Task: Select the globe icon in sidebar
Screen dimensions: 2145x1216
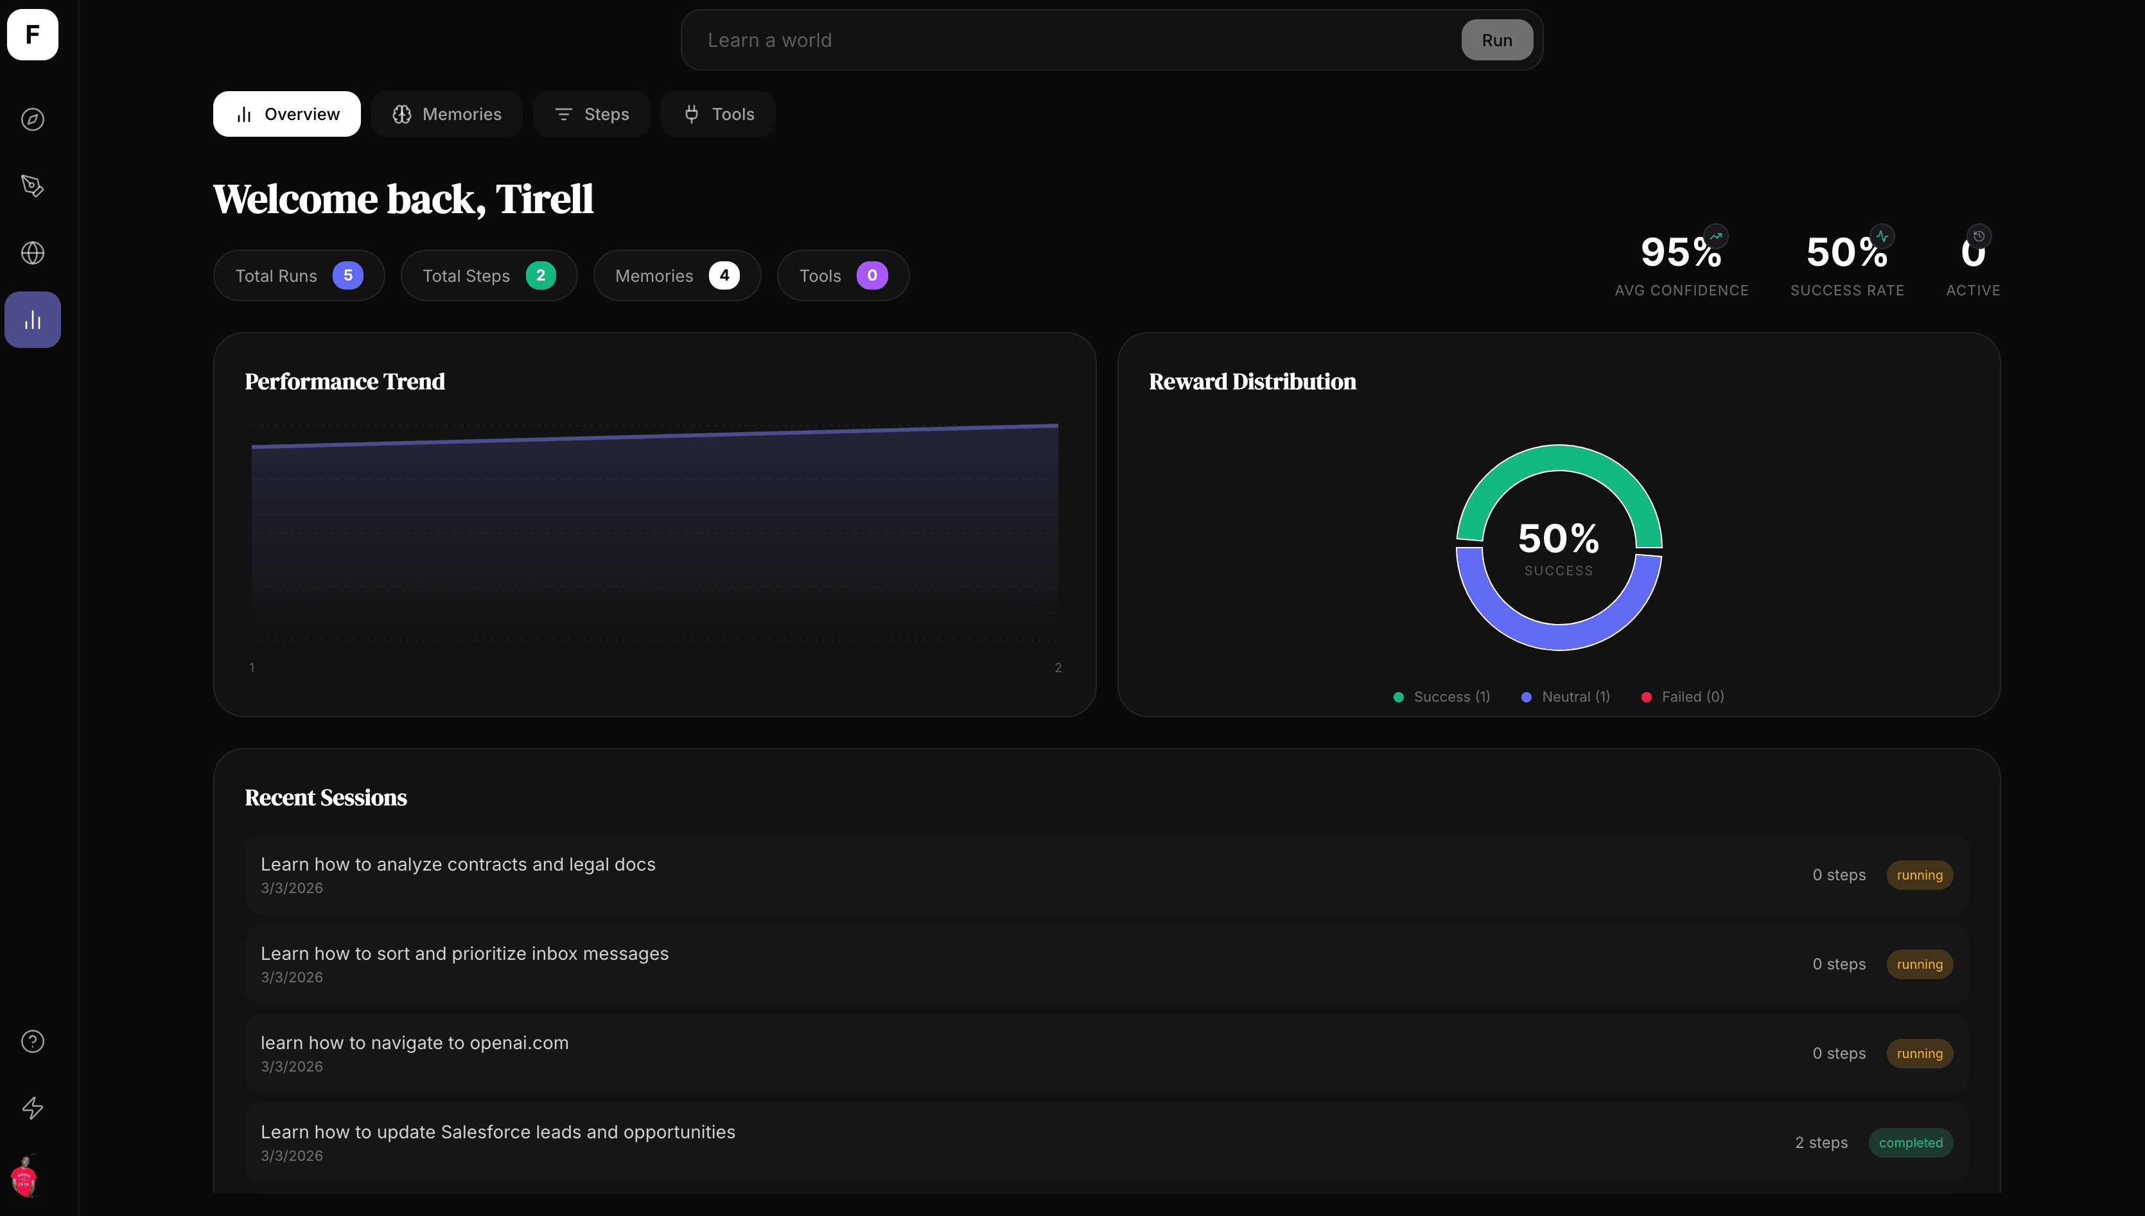Action: coord(33,253)
